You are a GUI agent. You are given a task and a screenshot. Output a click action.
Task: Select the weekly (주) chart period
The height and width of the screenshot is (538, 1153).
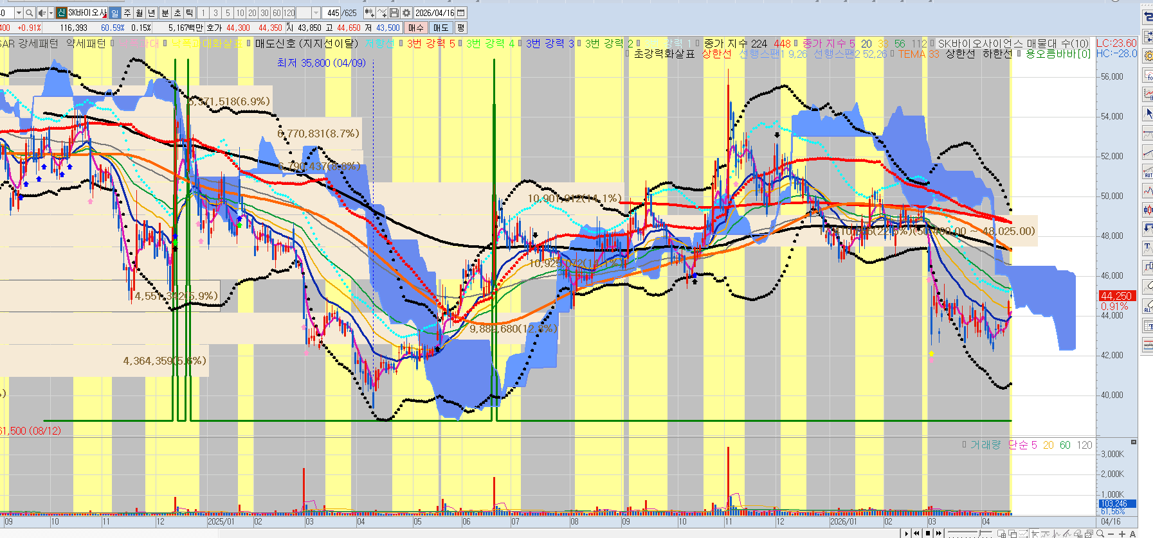tap(127, 13)
